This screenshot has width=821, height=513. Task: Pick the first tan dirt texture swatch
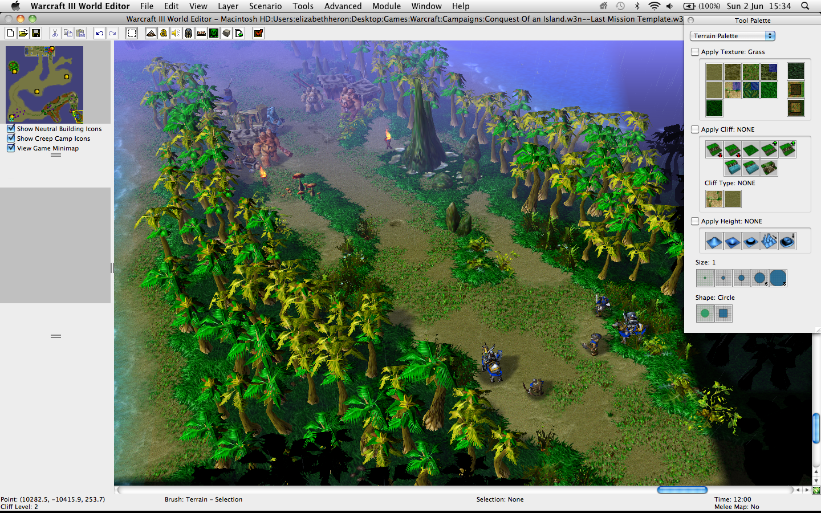click(x=714, y=72)
